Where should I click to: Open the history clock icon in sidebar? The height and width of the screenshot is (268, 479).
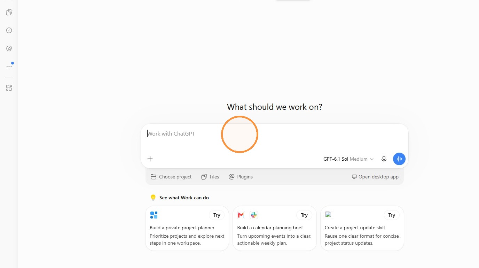(x=9, y=30)
